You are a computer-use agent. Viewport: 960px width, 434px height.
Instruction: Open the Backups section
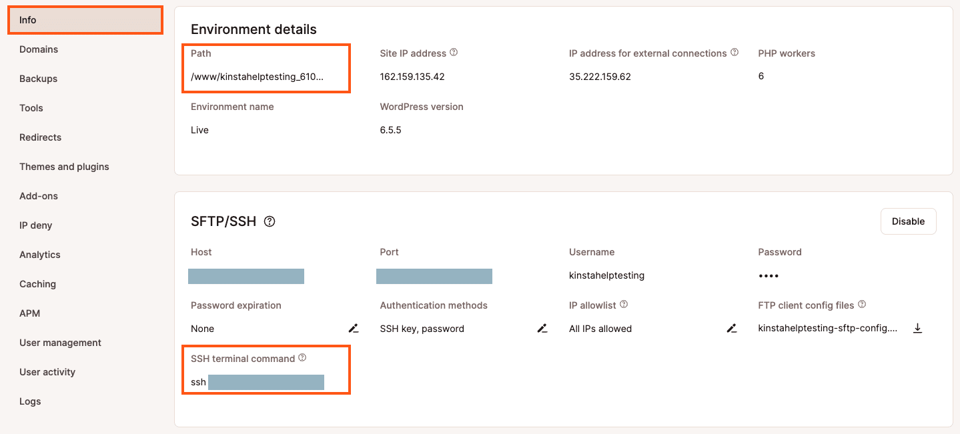(37, 79)
